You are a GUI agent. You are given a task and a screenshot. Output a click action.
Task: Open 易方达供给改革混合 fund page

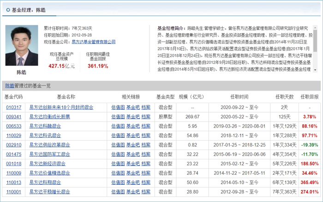click(50, 145)
